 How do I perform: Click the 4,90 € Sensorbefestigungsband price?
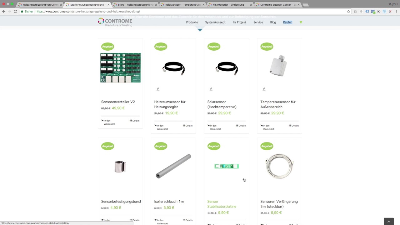[x=116, y=207]
